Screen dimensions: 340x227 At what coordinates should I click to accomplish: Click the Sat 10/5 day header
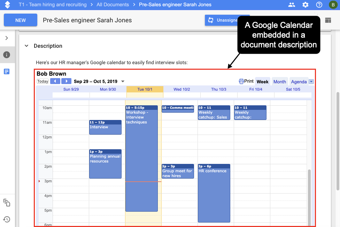pos(293,89)
